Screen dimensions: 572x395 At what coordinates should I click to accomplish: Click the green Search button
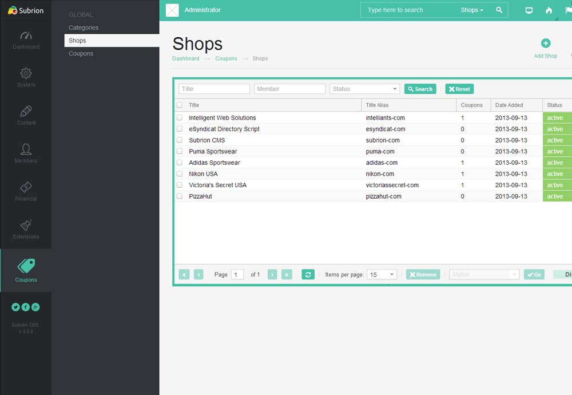pos(420,89)
